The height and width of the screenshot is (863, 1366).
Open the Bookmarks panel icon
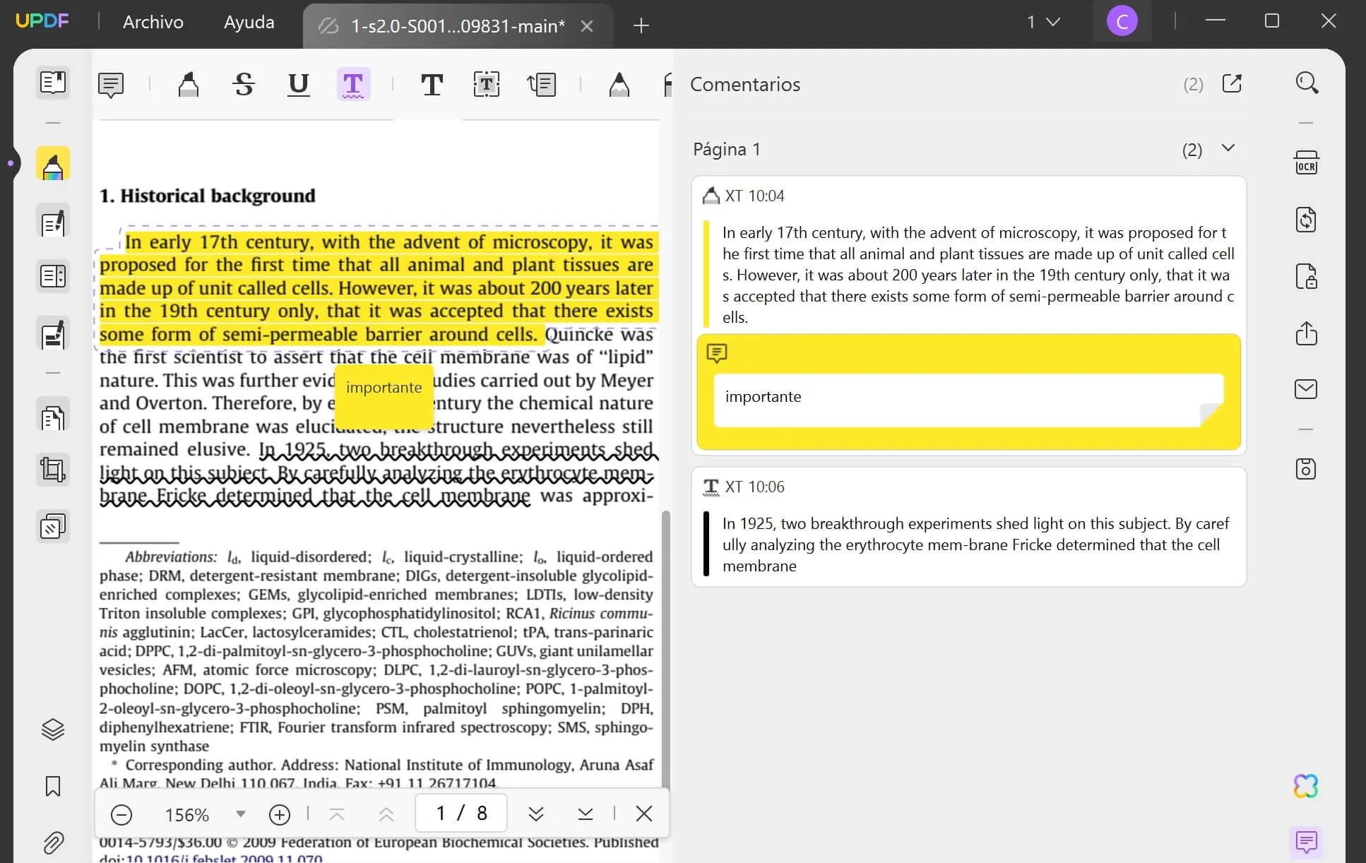[x=53, y=786]
